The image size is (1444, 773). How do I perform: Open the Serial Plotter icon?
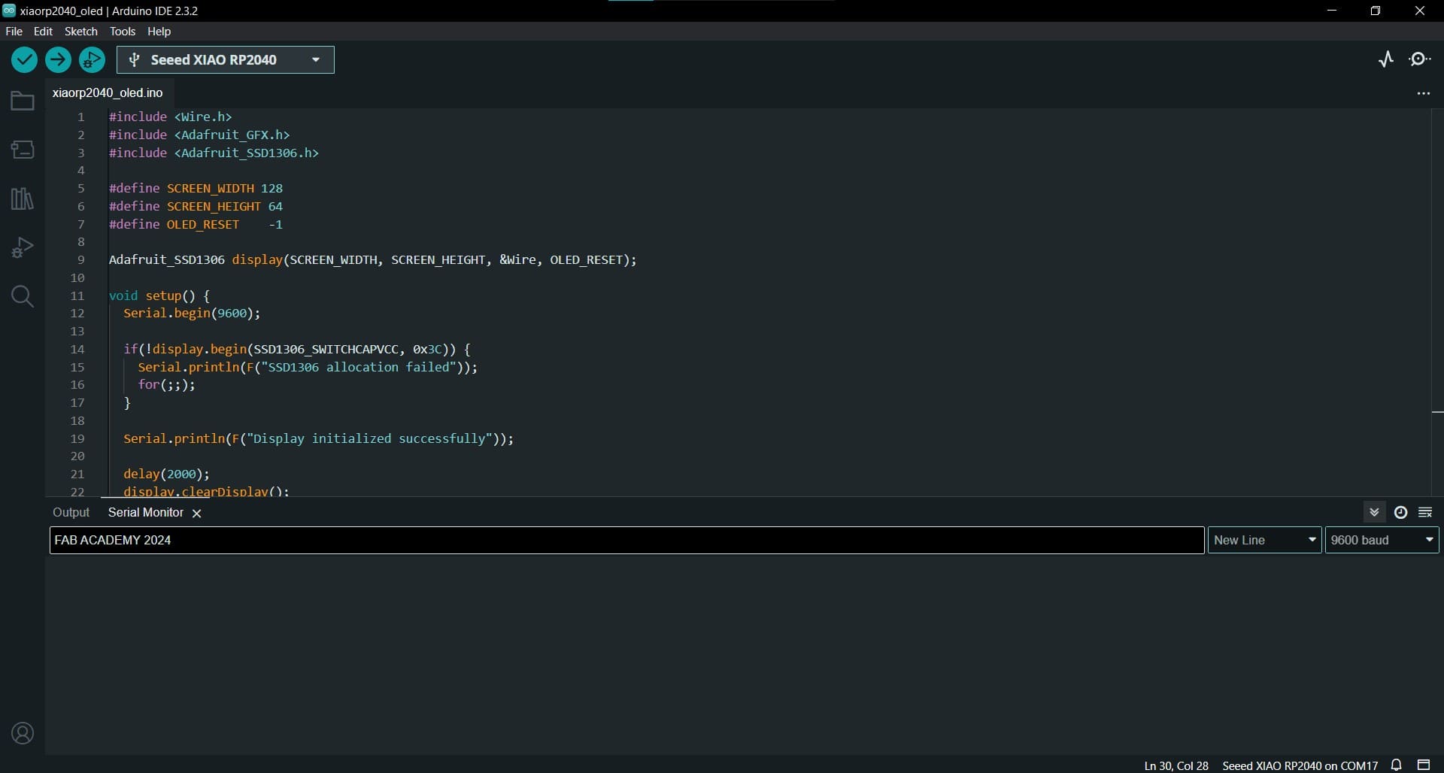pyautogui.click(x=1386, y=59)
